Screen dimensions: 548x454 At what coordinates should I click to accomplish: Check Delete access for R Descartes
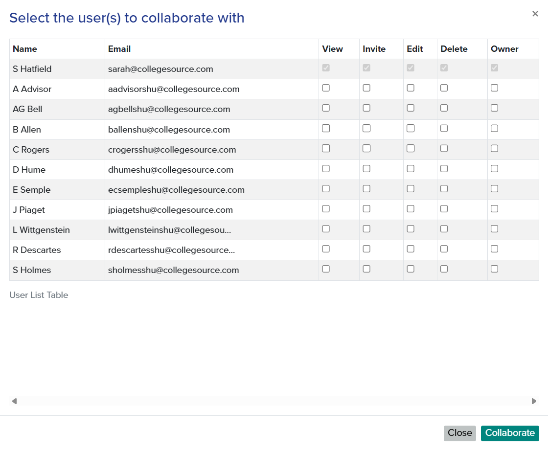point(444,249)
